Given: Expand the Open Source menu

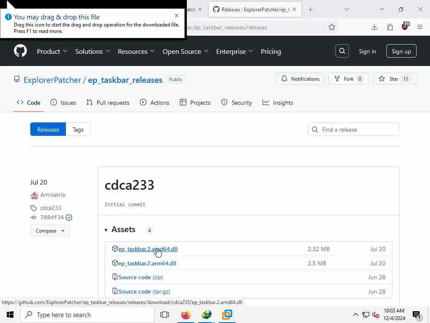Looking at the screenshot, I should point(185,51).
